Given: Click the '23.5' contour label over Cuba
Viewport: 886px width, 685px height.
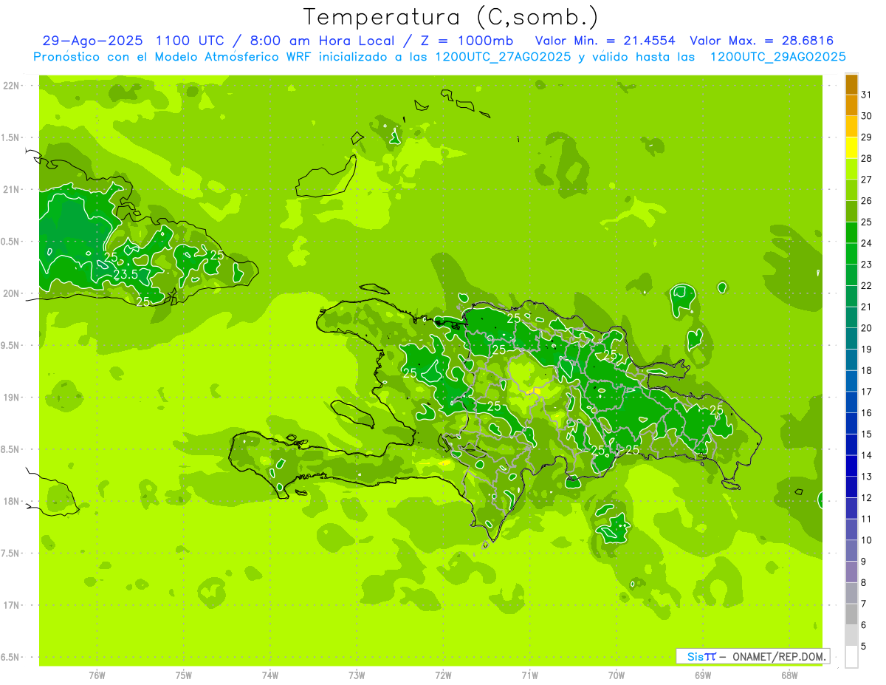Looking at the screenshot, I should coord(126,275).
